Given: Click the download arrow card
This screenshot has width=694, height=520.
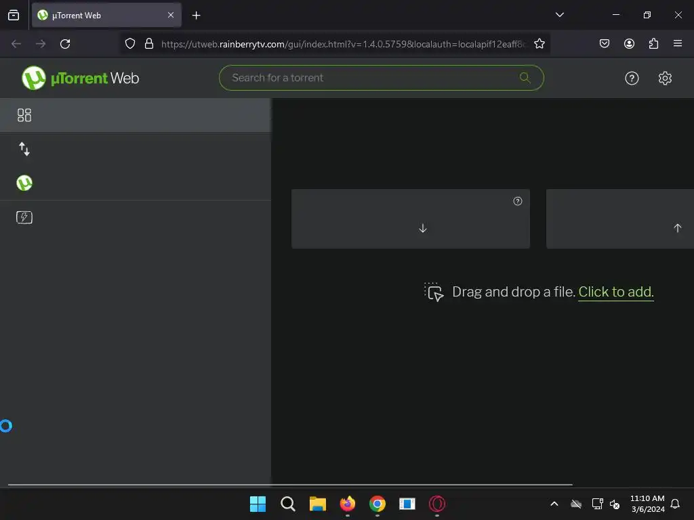Looking at the screenshot, I should pyautogui.click(x=410, y=219).
